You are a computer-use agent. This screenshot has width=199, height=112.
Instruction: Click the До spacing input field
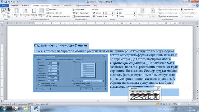tap(129, 13)
